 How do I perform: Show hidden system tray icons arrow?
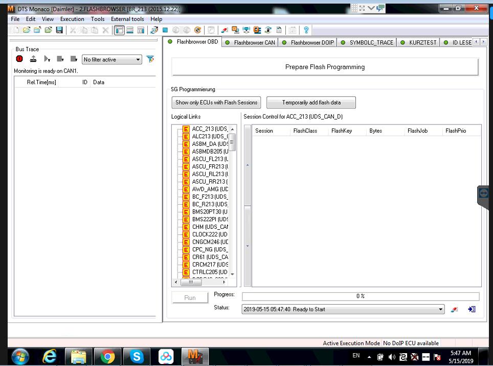click(x=369, y=357)
